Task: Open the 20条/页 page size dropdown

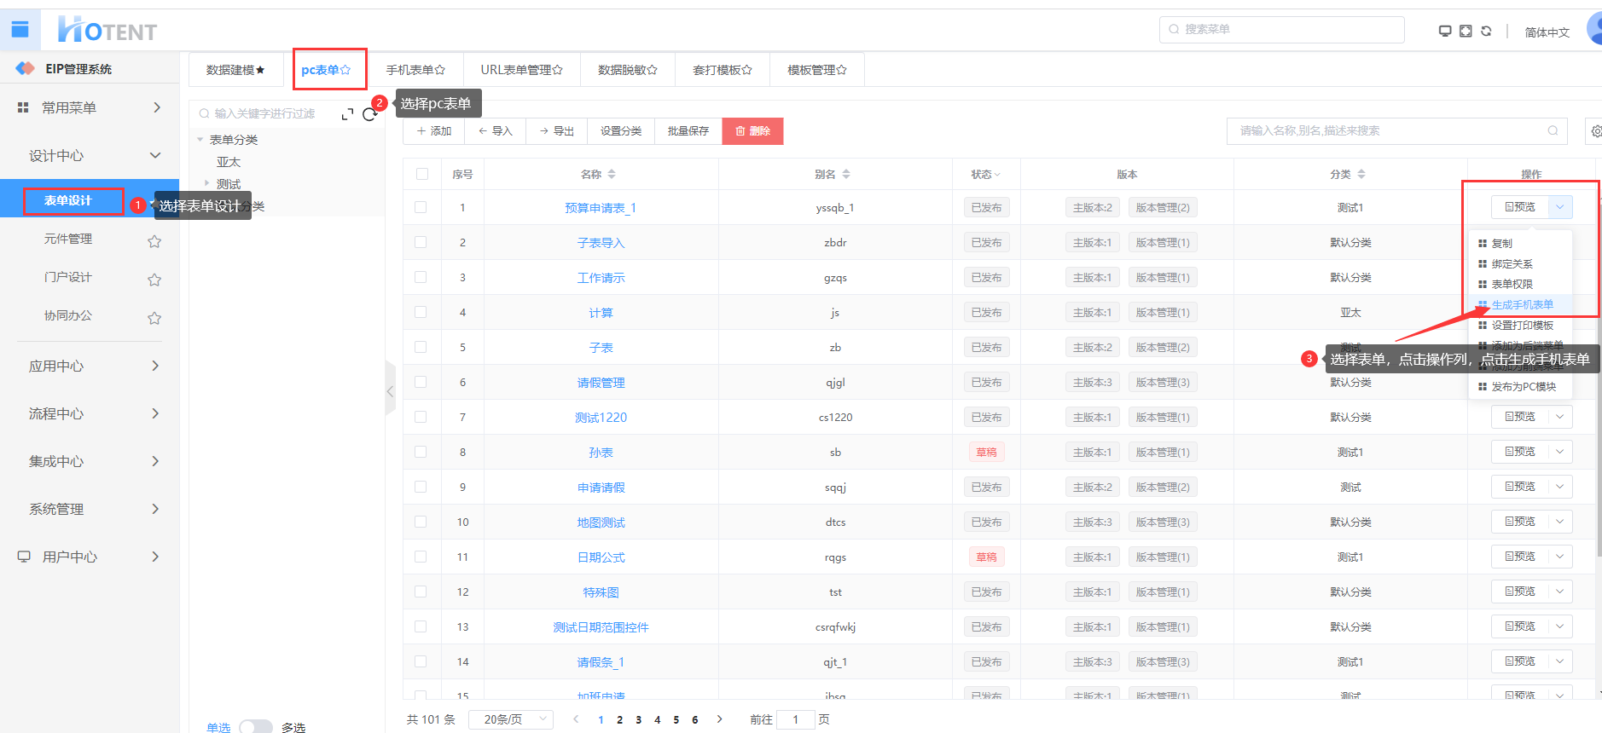Action: [514, 719]
